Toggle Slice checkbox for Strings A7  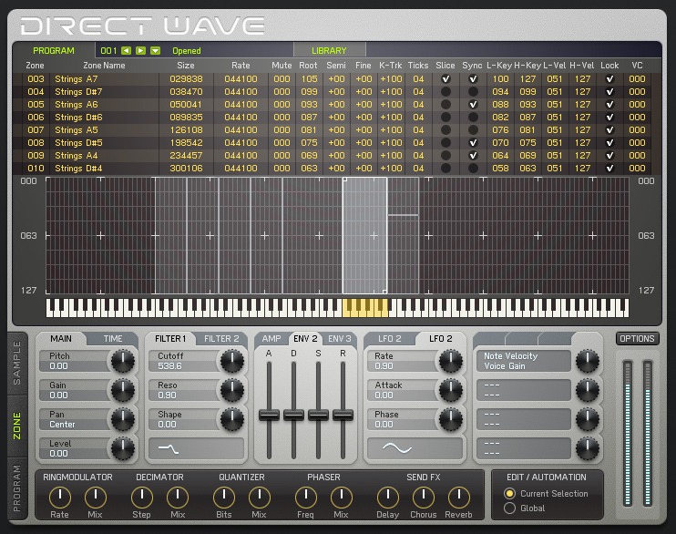pos(446,79)
